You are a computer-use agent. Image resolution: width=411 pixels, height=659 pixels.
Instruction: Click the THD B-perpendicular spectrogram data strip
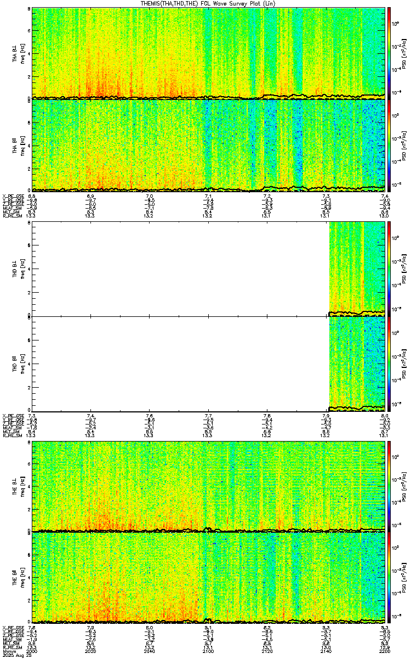point(357,268)
